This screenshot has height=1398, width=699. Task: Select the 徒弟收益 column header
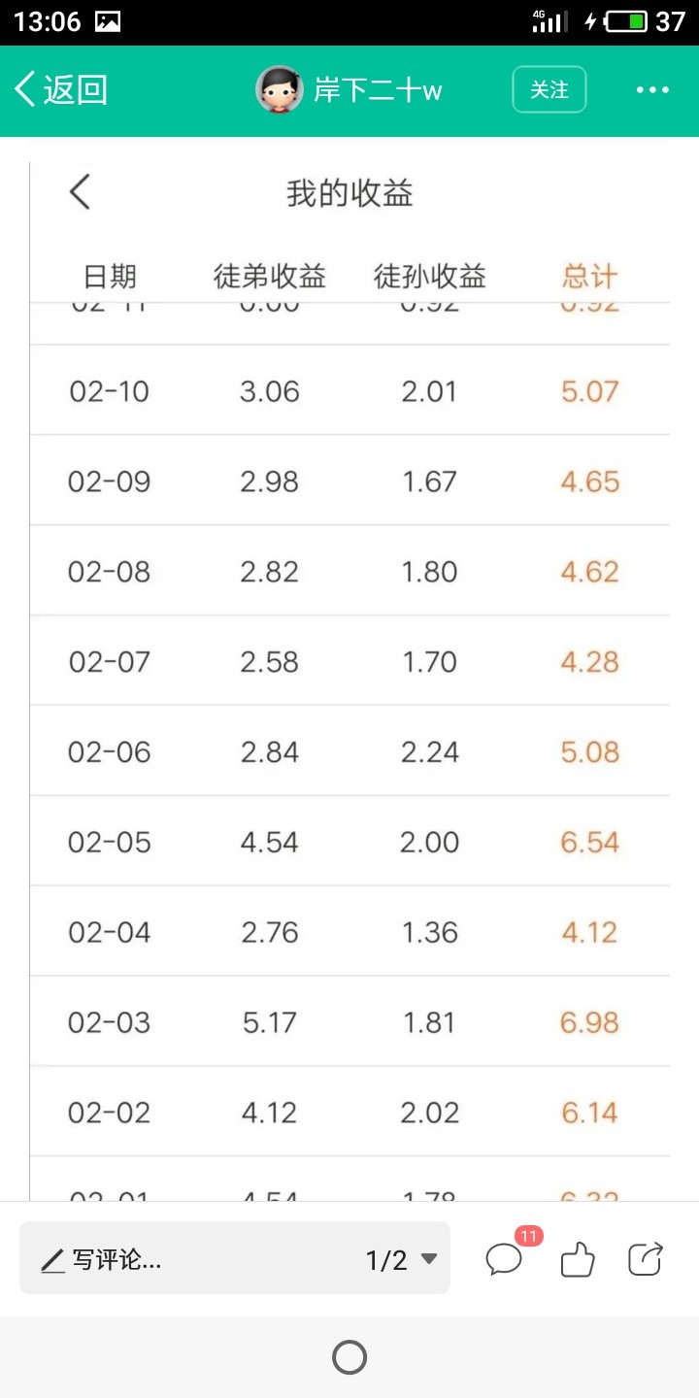tap(270, 277)
